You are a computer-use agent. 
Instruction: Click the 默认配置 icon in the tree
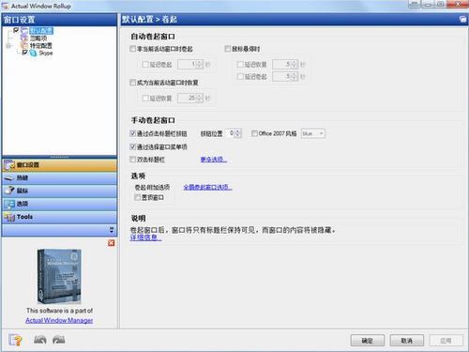coord(24,31)
